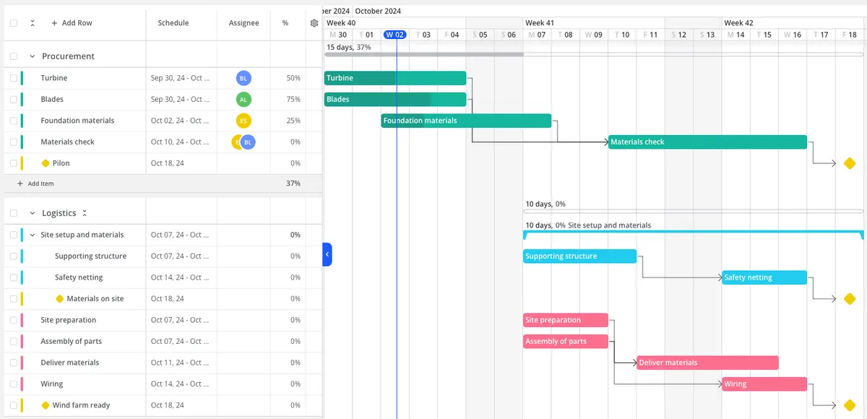
Task: Toggle the select-all checkbox in the header
Action: 14,23
